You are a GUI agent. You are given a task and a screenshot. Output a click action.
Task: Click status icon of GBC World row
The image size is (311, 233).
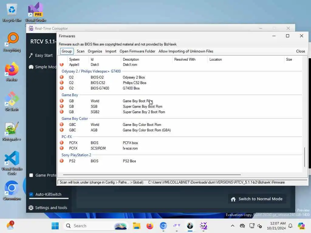pos(62,124)
